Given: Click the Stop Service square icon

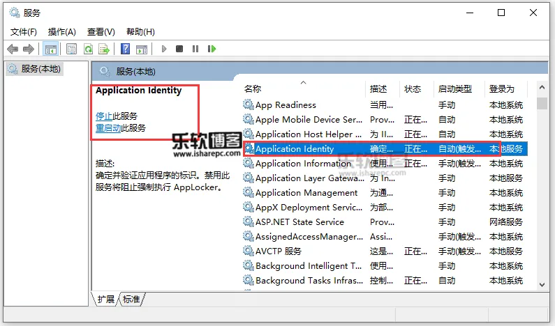Looking at the screenshot, I should click(179, 49).
